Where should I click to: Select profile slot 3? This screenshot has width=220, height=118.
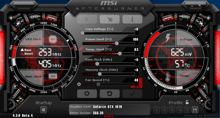click(172, 110)
